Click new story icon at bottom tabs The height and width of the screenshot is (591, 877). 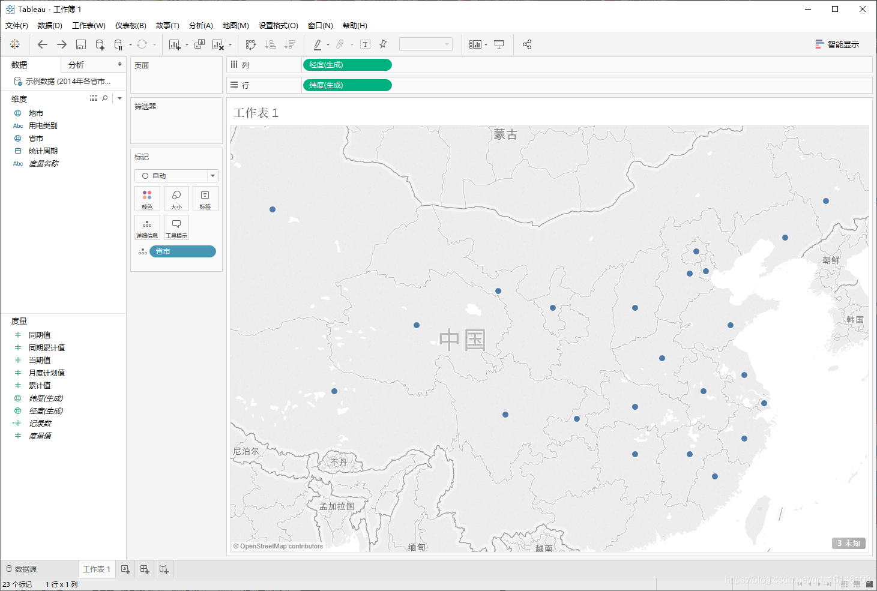[x=164, y=569]
